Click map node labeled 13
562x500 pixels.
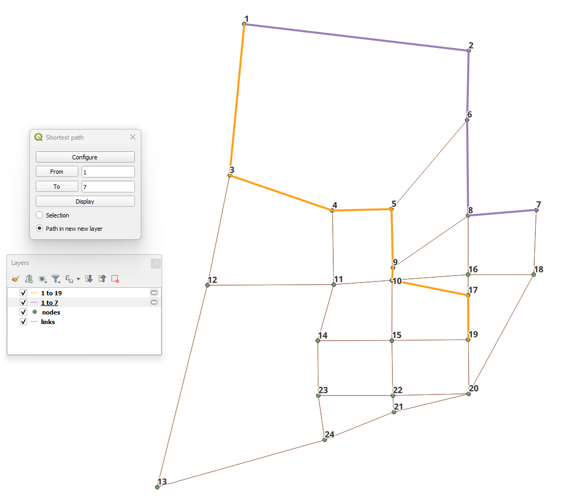pos(157,487)
